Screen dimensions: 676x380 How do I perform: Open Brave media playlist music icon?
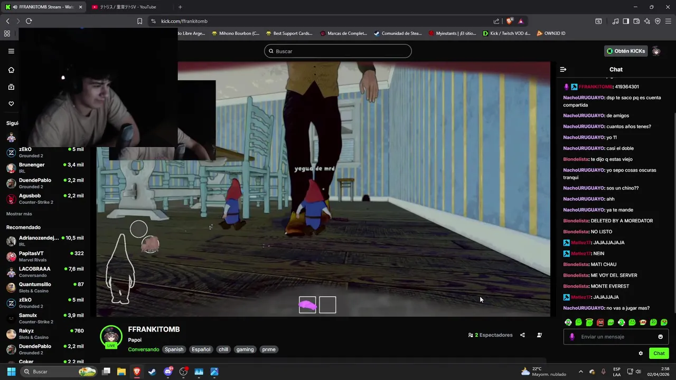tap(615, 21)
